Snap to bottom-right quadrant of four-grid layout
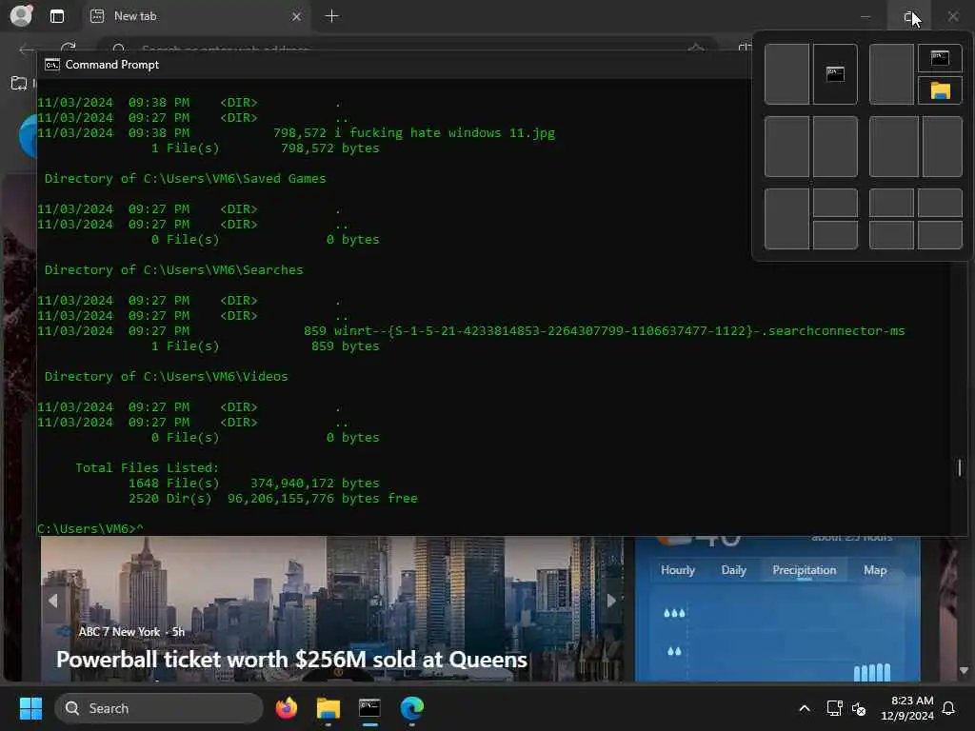This screenshot has width=975, height=731. [940, 236]
